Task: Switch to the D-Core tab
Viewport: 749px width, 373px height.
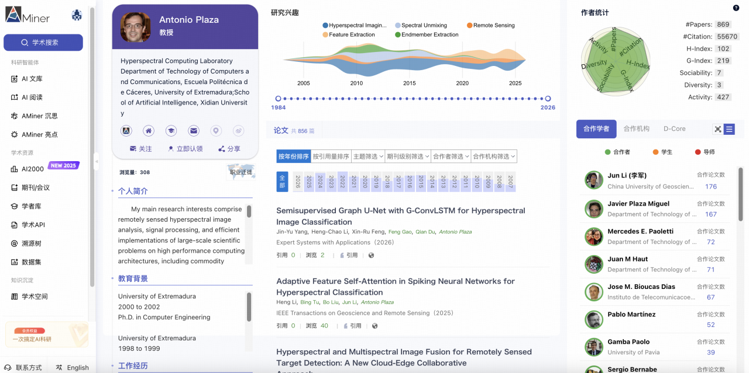Action: tap(675, 129)
